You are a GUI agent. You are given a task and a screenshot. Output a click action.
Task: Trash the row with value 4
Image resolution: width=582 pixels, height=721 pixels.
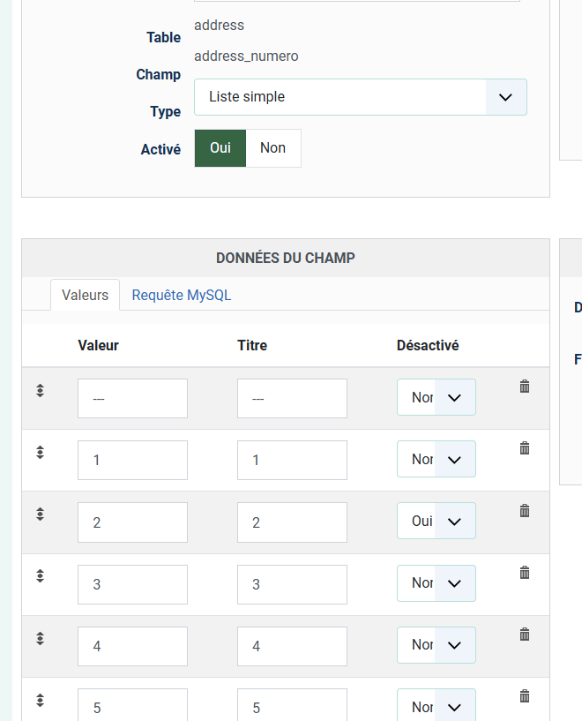pyautogui.click(x=525, y=635)
